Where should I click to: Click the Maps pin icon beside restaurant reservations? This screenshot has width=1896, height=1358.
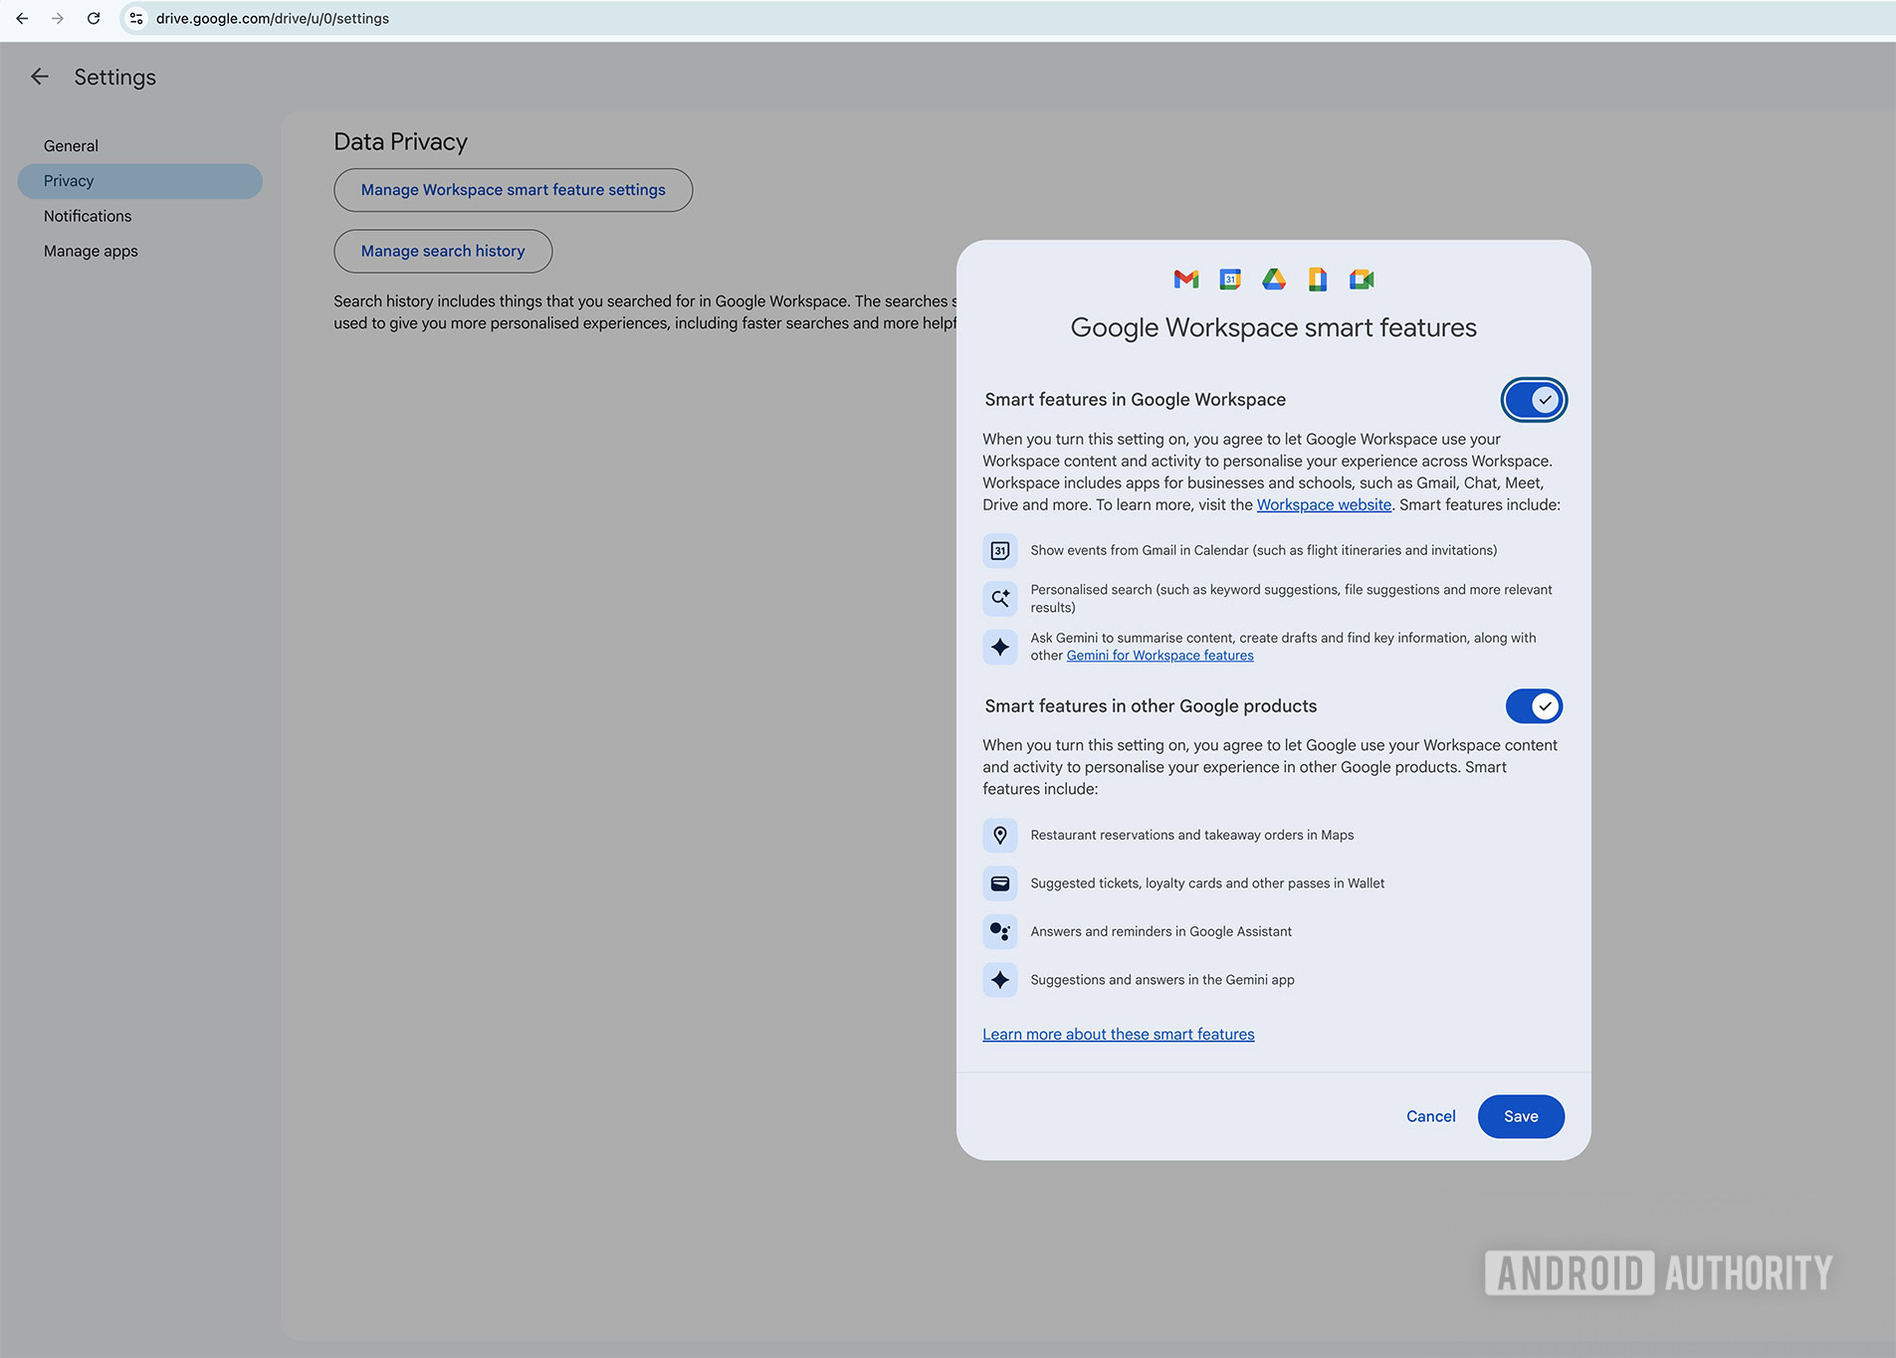(x=1000, y=835)
